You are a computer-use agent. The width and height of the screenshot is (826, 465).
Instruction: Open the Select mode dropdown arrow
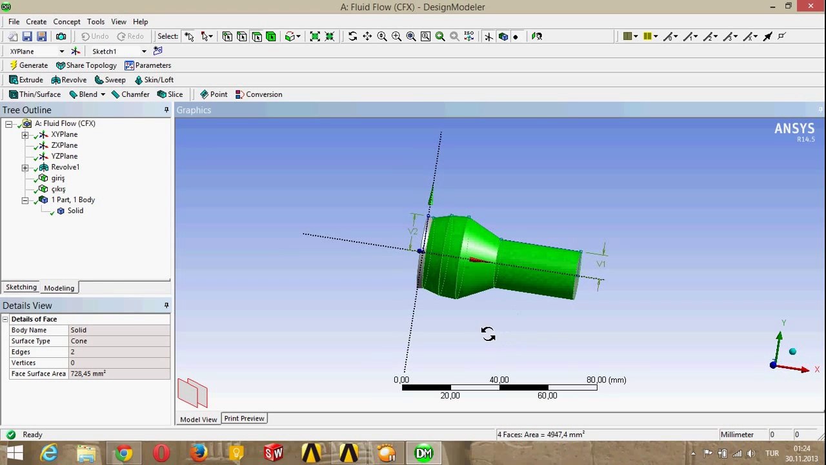[x=211, y=37]
